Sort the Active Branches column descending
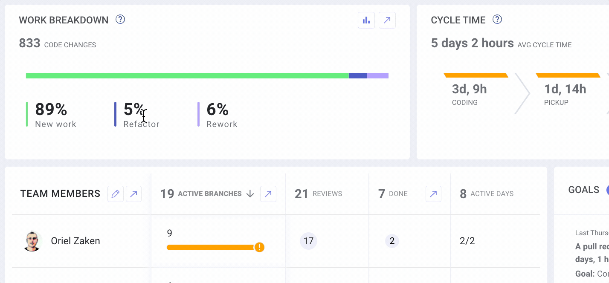 point(250,193)
